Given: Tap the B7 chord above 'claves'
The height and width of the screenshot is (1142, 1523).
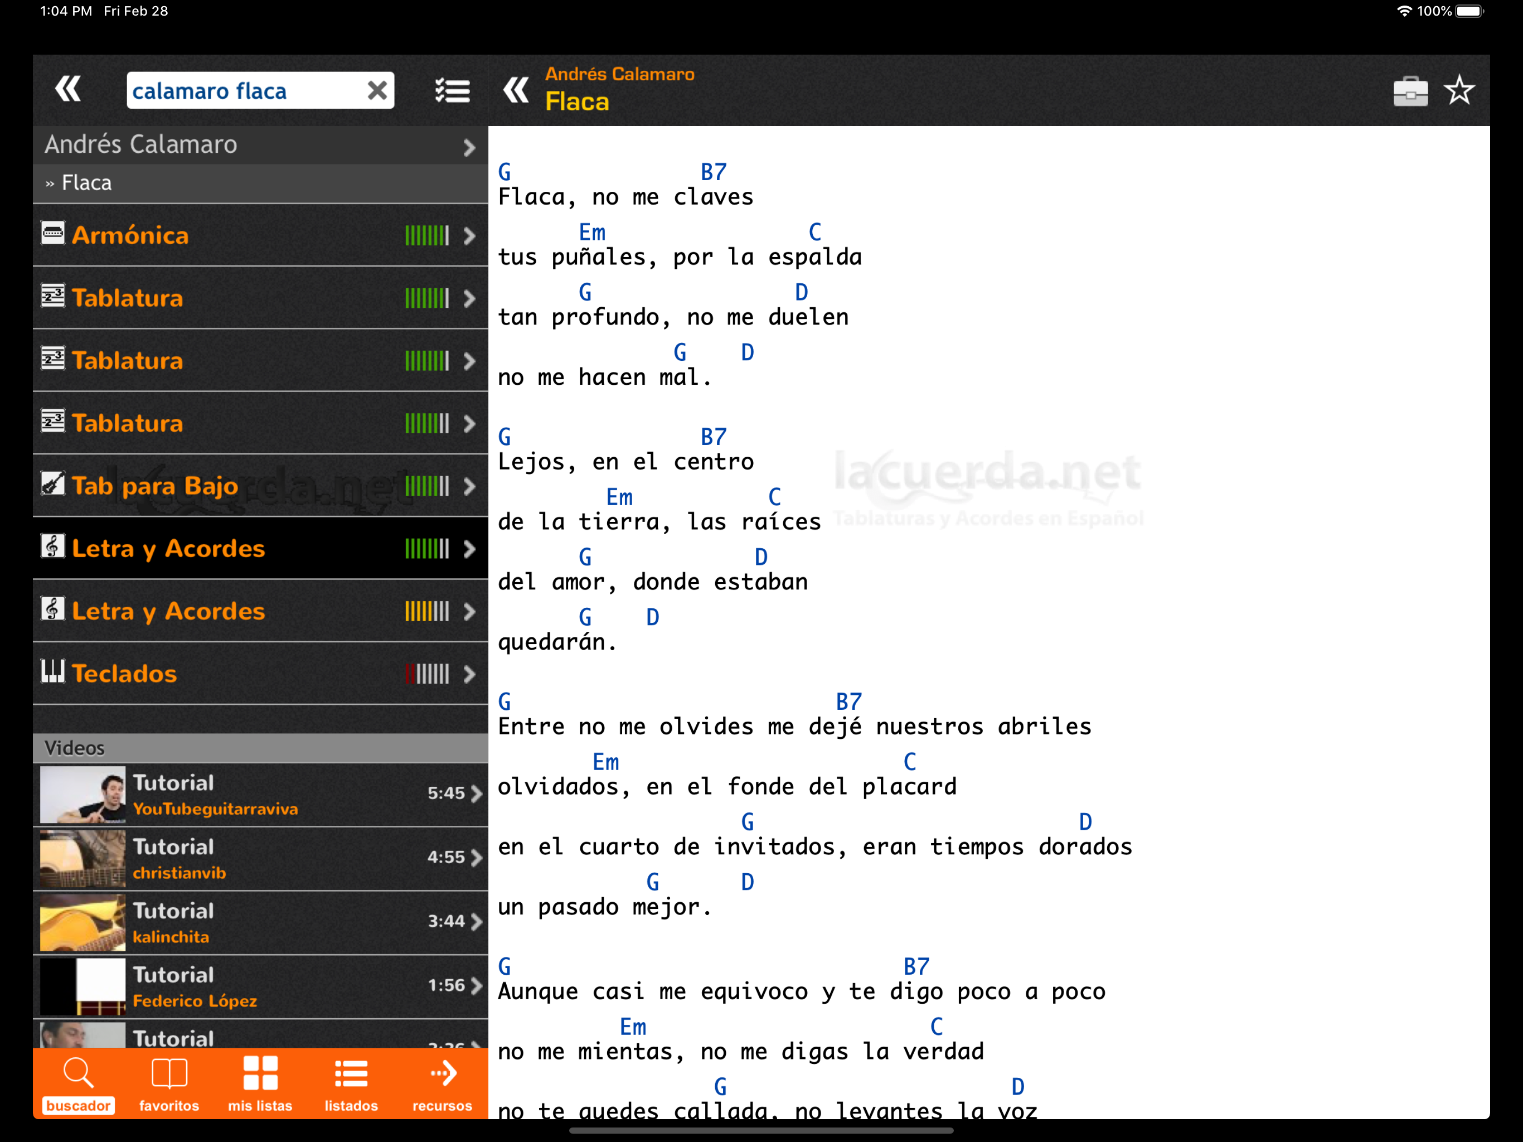Looking at the screenshot, I should coord(714,172).
